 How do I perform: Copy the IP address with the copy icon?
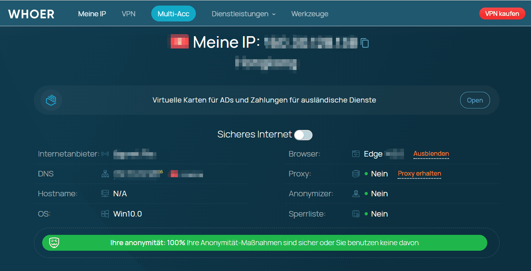[365, 43]
